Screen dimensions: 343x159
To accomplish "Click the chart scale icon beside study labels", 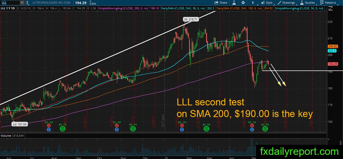I will 330,8.
